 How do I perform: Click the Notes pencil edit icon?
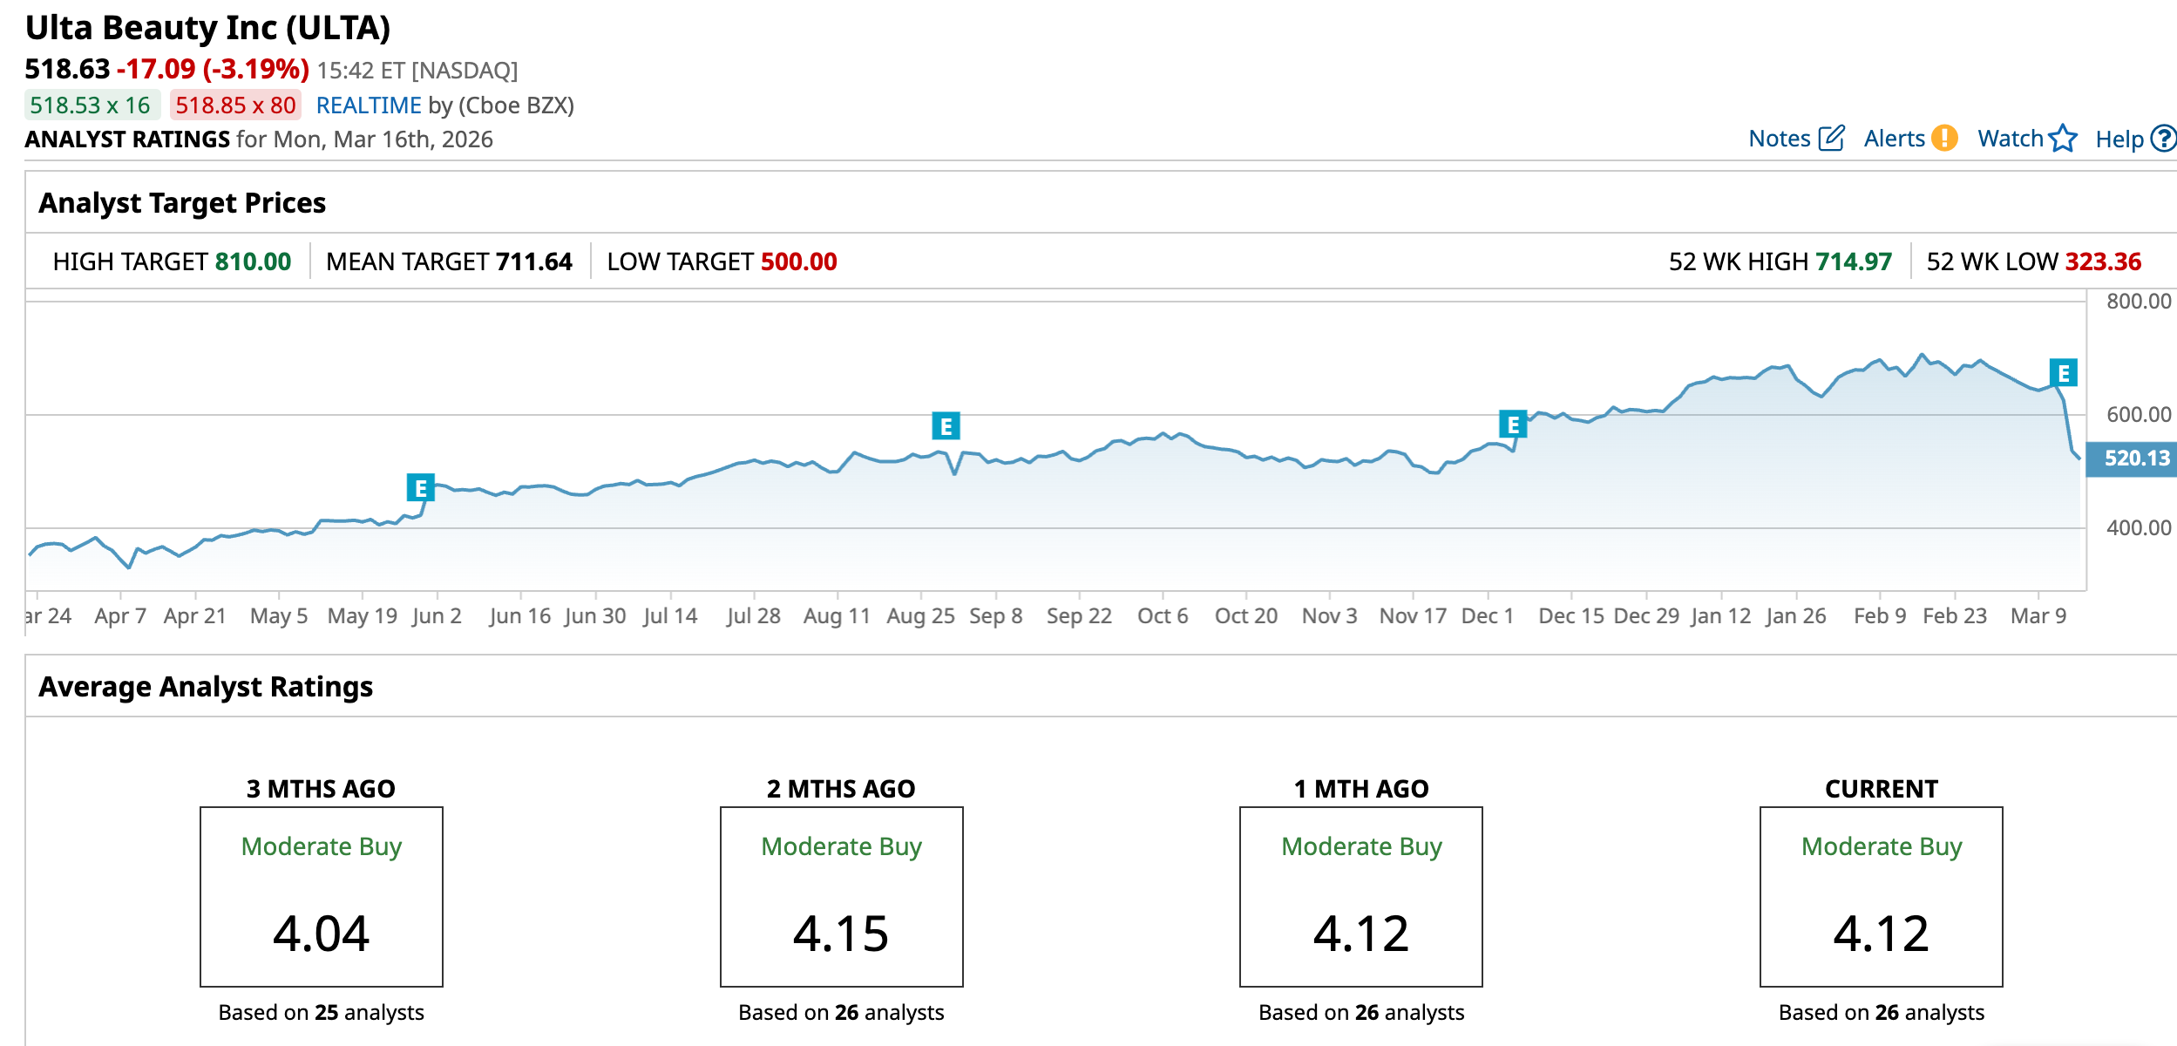[1831, 139]
